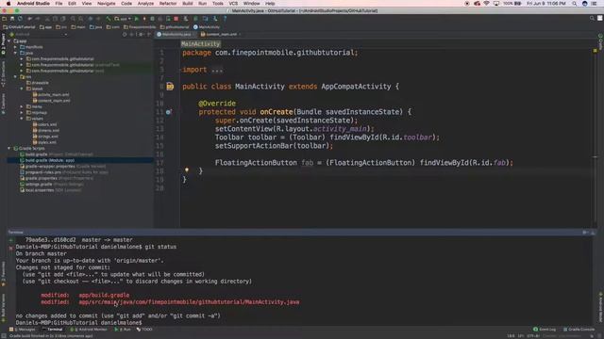Click the override gutter icon beside onCreate
This screenshot has width=604, height=339.
point(168,112)
